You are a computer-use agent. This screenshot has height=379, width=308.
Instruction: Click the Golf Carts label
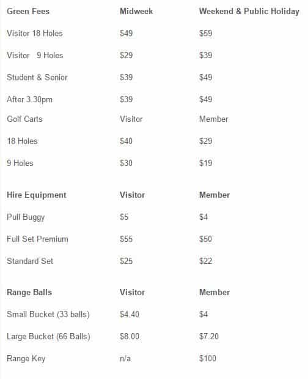[x=24, y=119]
